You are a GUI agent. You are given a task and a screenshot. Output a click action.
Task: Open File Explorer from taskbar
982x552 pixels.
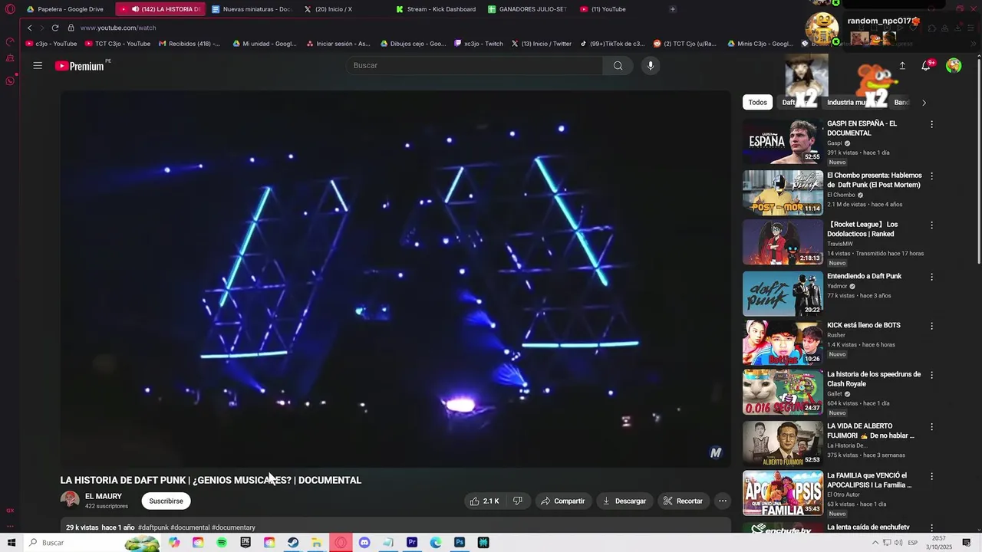317,543
